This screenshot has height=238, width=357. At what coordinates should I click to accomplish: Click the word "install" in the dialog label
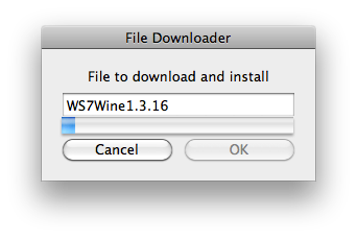tap(249, 77)
